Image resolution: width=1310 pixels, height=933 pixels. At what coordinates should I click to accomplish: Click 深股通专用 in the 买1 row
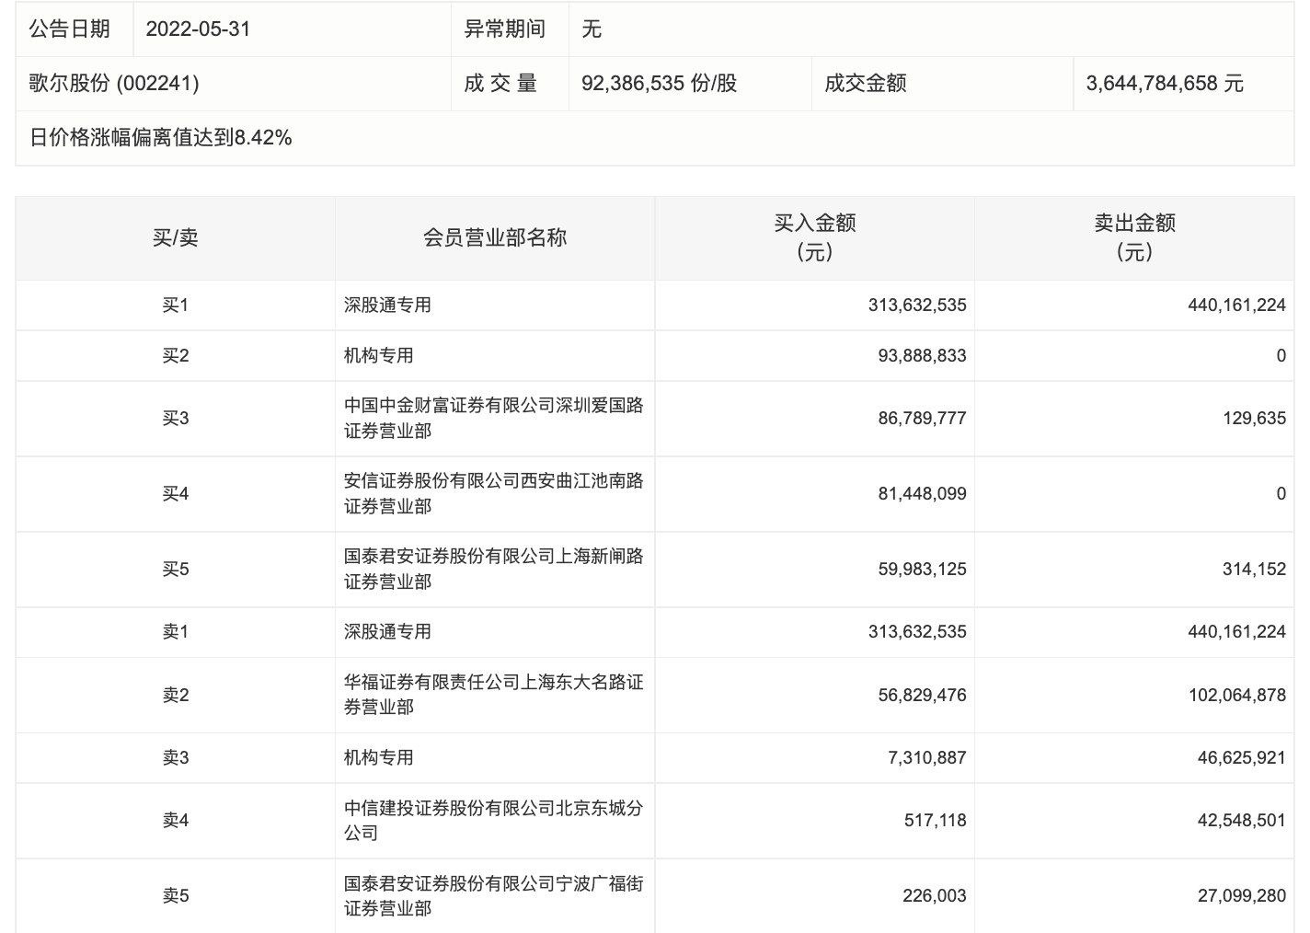coord(387,305)
